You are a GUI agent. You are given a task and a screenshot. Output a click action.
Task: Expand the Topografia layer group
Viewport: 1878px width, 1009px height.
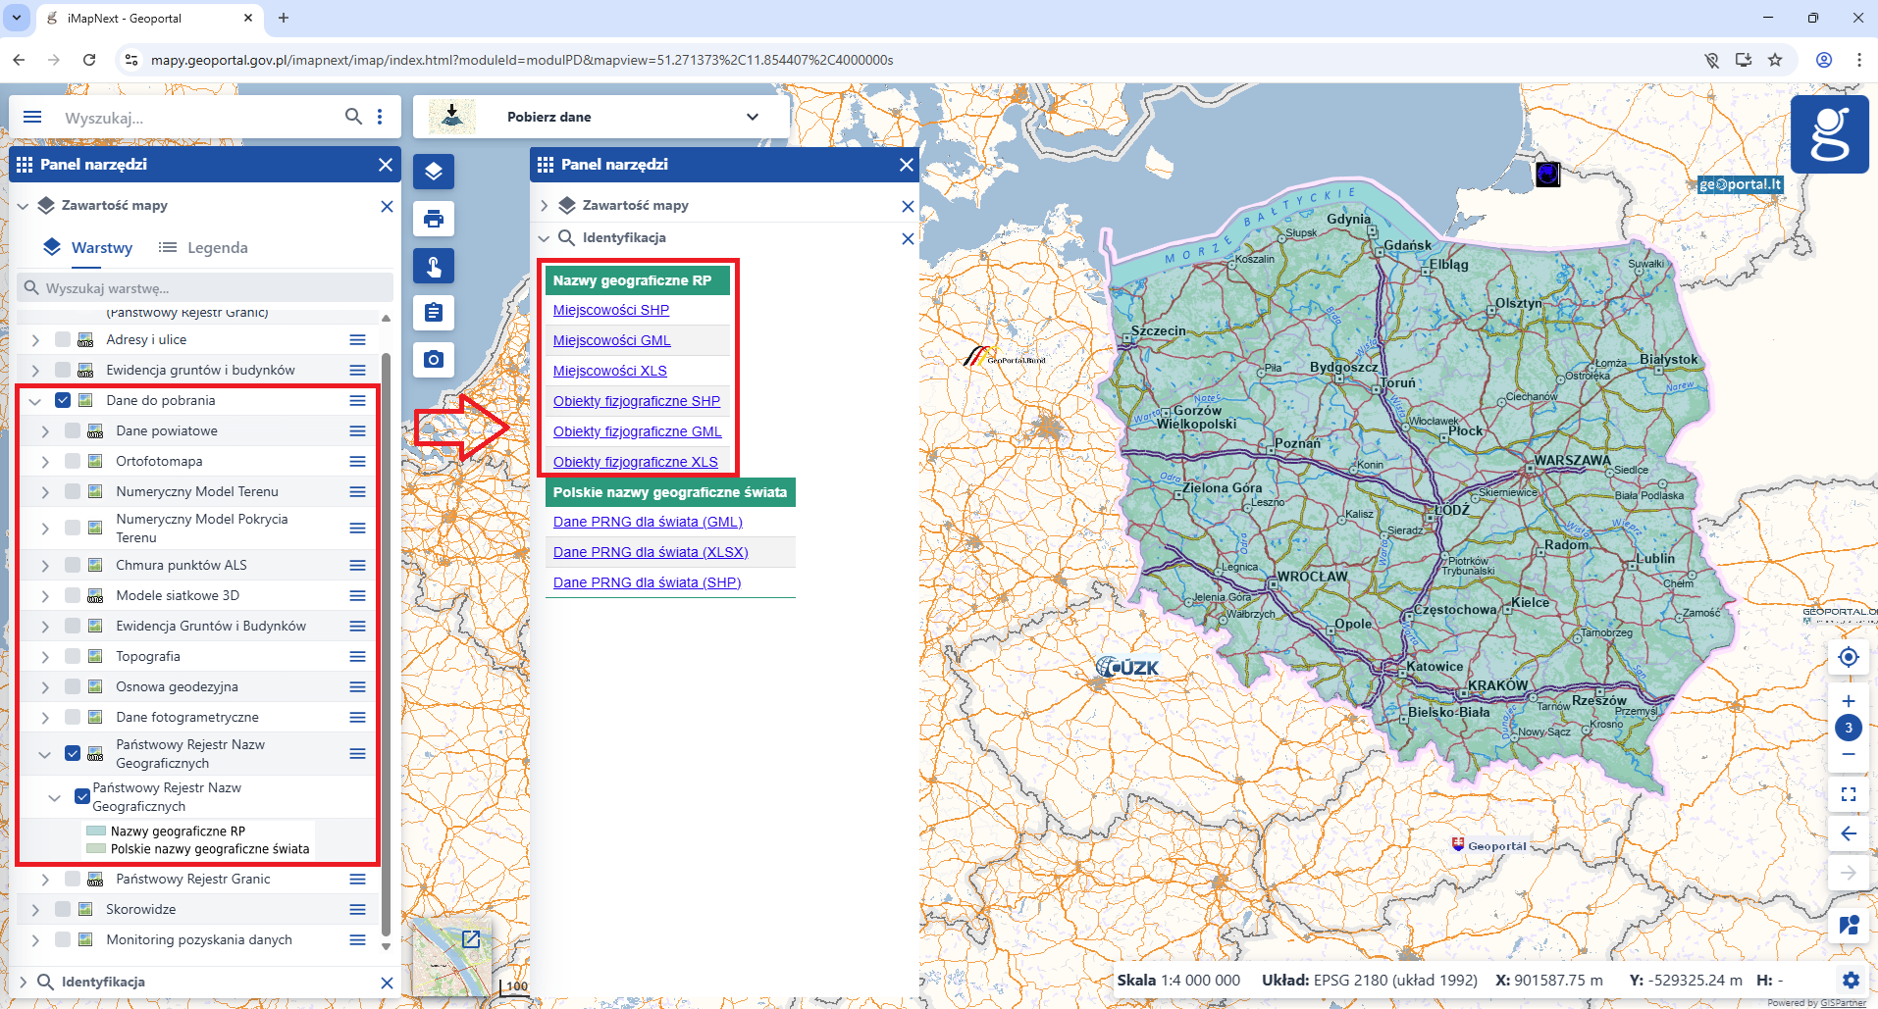click(45, 655)
